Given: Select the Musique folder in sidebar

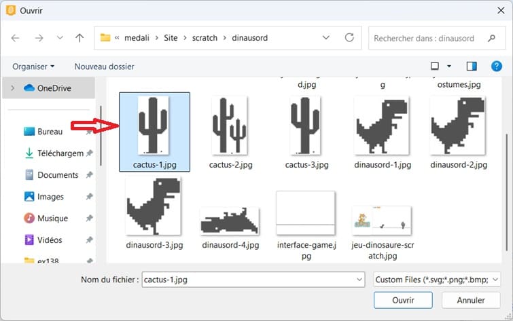Looking at the screenshot, I should (x=52, y=219).
